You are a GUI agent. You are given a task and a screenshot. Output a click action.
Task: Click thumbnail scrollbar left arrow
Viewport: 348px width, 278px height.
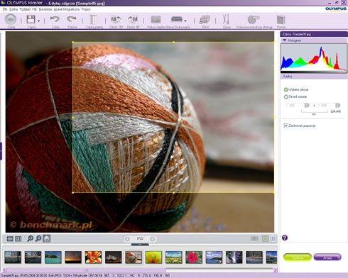5,269
